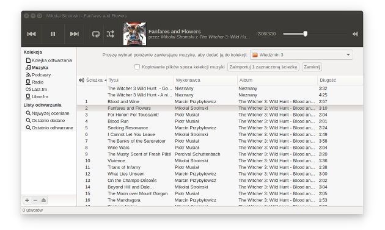Pause the current playback
Viewport: 385px width, 230px height.
[53, 34]
